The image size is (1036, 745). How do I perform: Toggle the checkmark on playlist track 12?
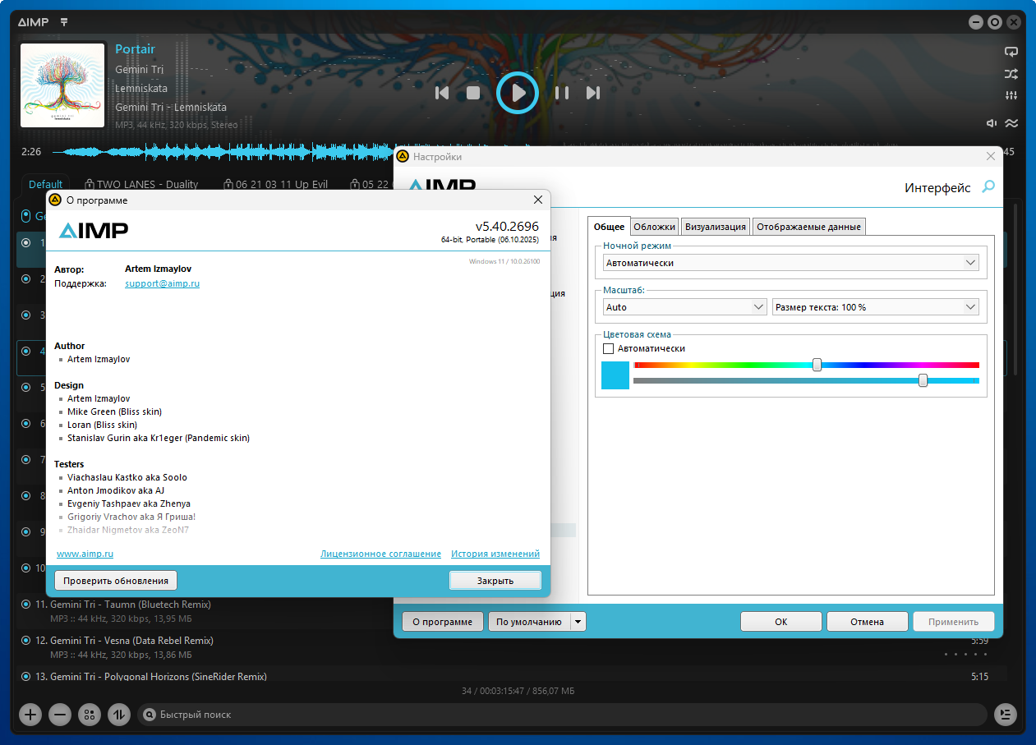tap(25, 640)
